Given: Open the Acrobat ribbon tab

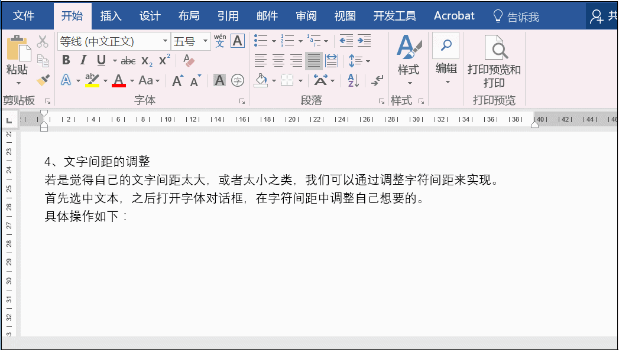Looking at the screenshot, I should 453,16.
